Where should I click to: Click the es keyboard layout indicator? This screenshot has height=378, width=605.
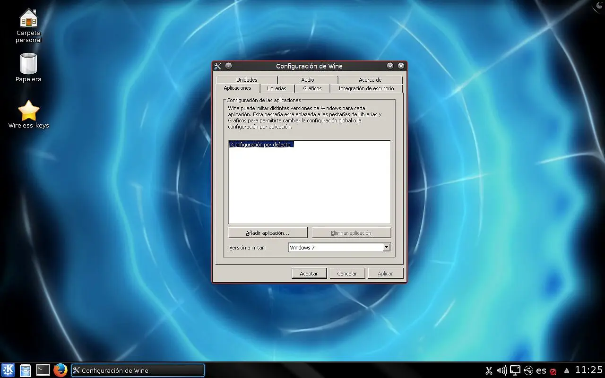click(541, 371)
